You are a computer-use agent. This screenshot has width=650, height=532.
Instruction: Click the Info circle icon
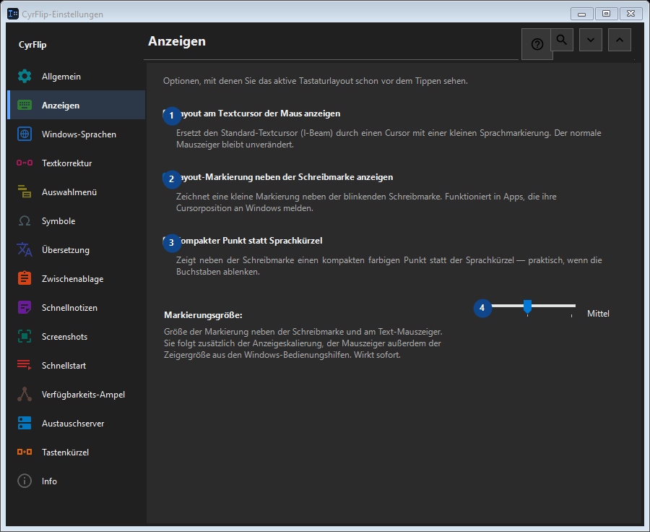(25, 481)
